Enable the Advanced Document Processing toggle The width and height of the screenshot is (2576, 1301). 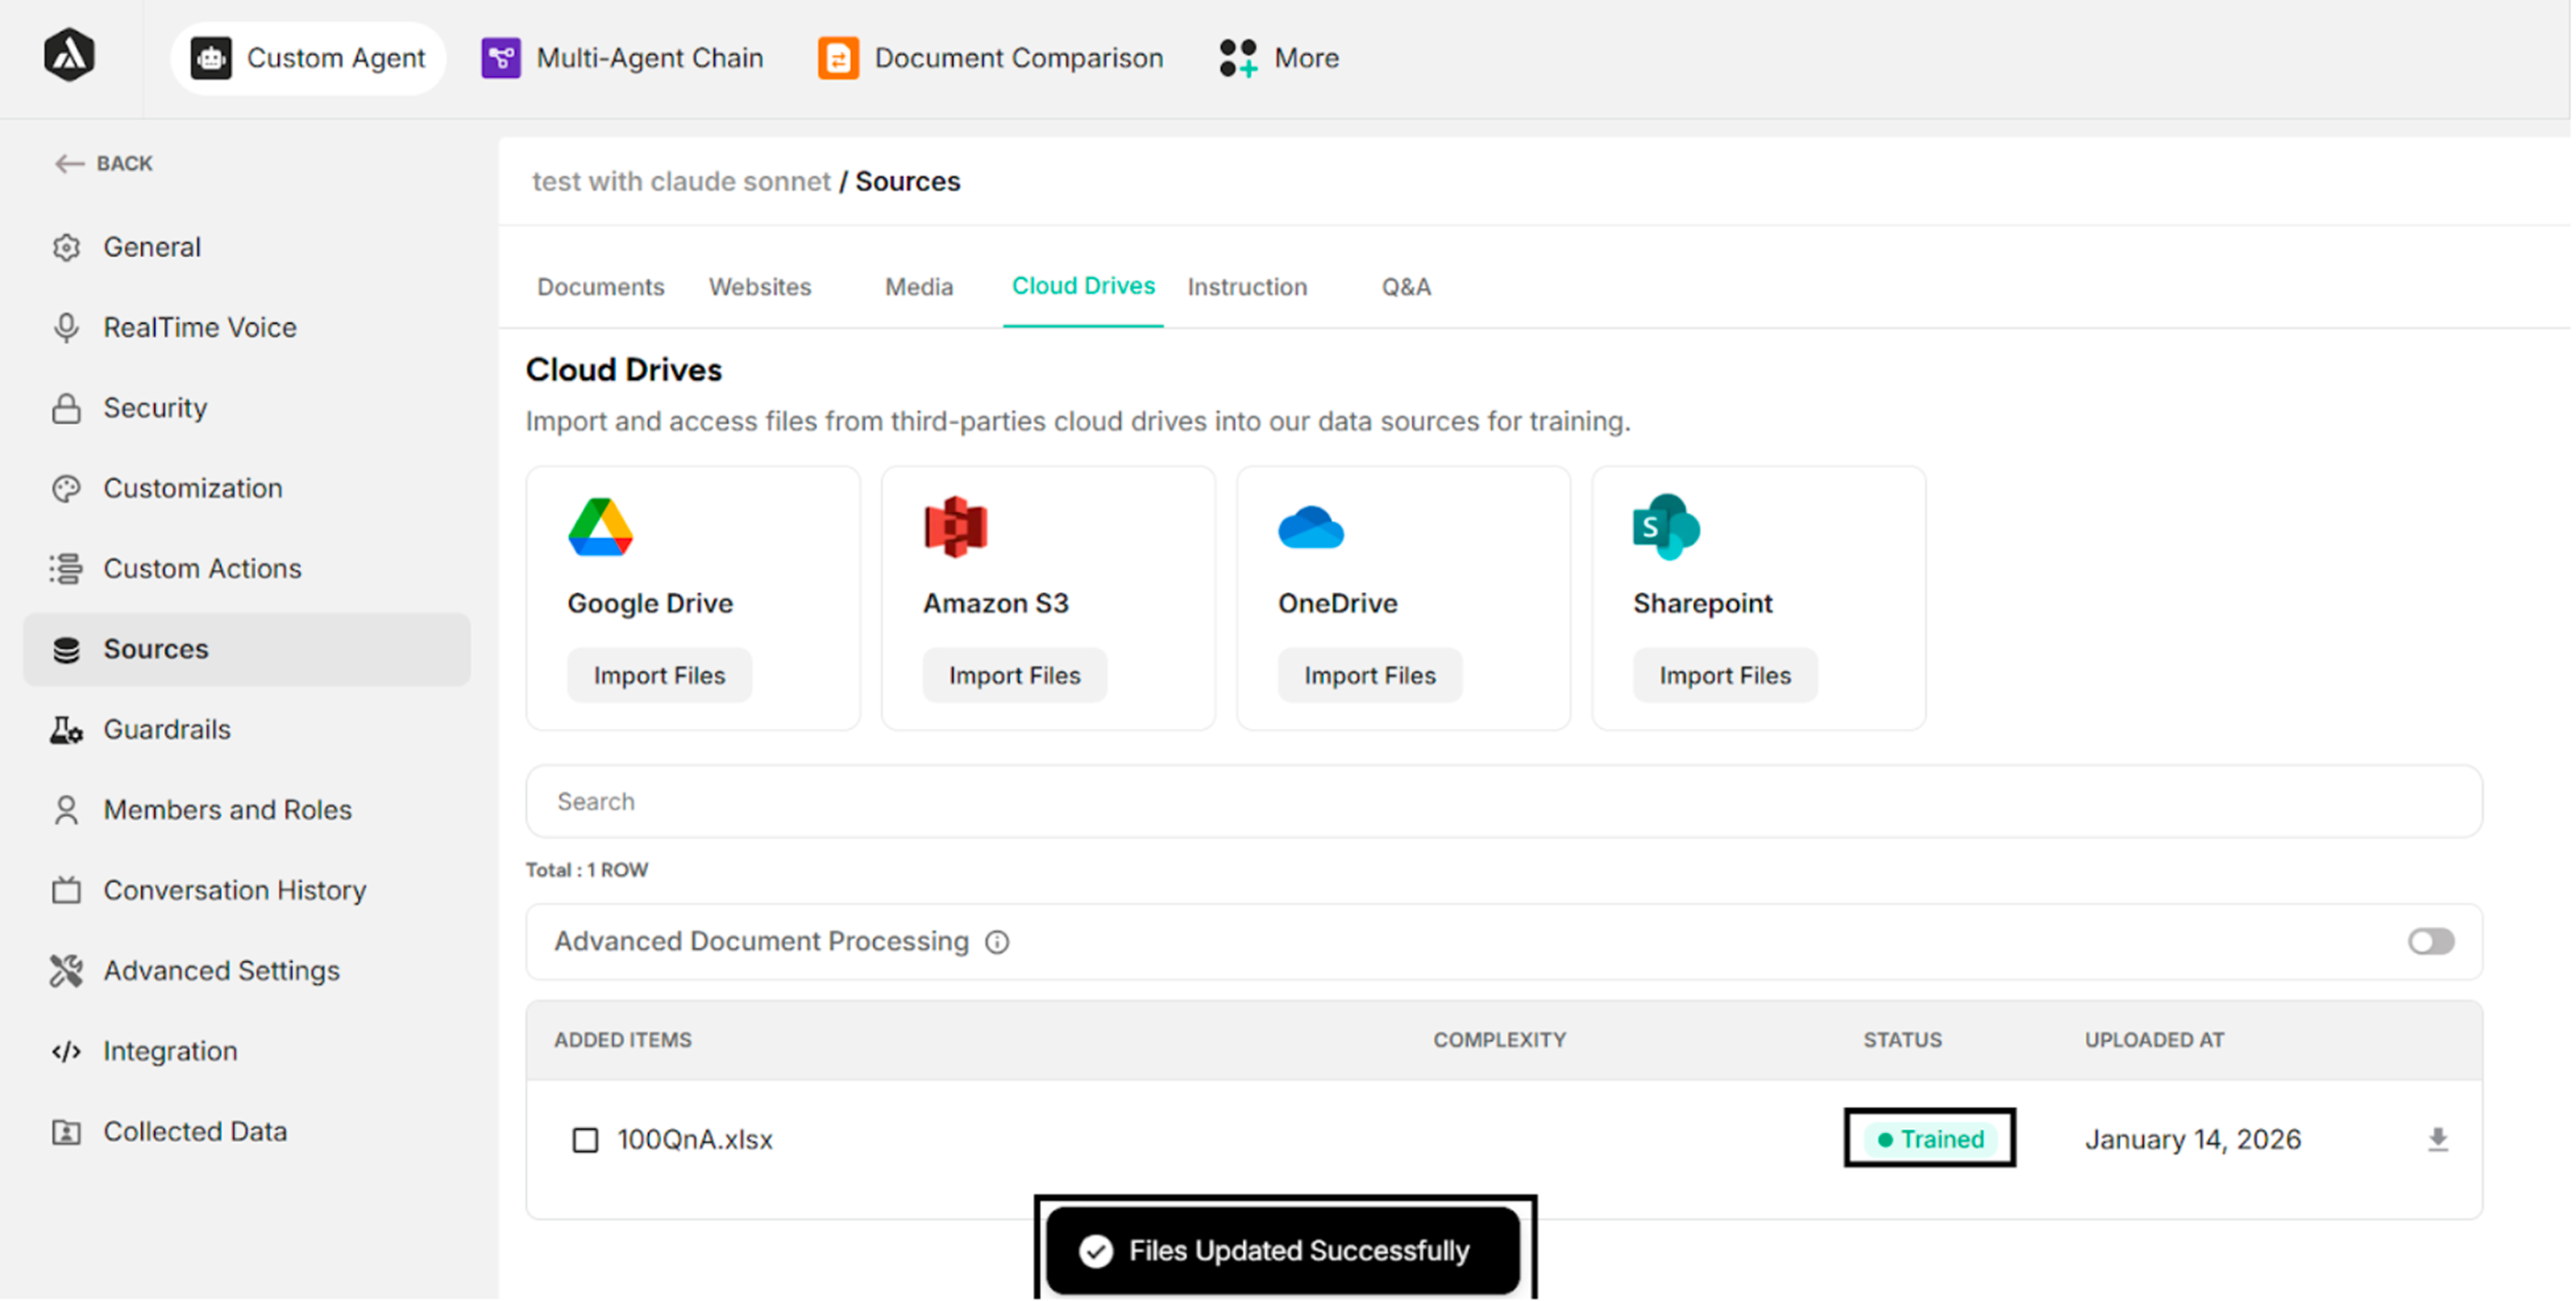(x=2430, y=942)
